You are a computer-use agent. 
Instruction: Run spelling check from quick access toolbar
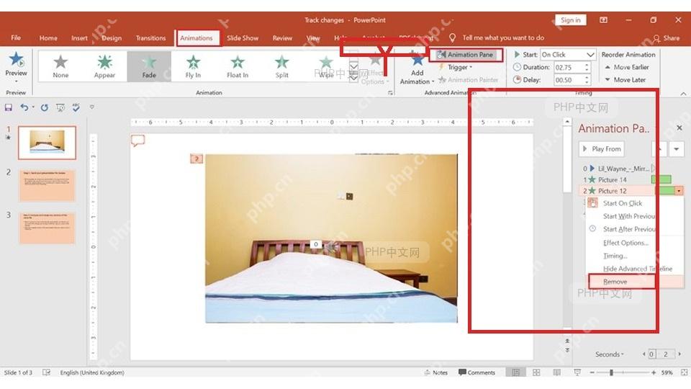click(76, 107)
